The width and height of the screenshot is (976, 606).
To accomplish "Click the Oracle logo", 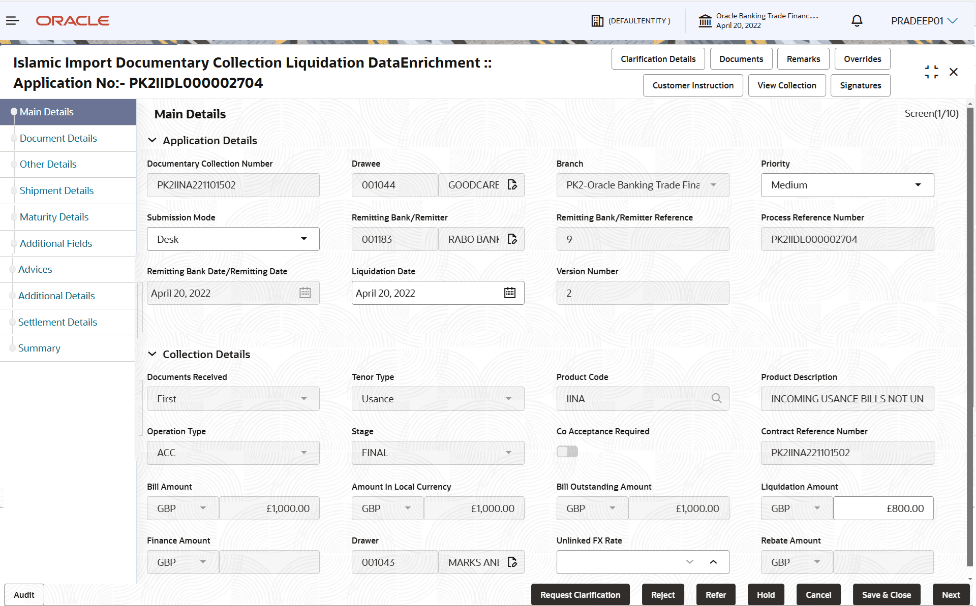I will [x=72, y=20].
